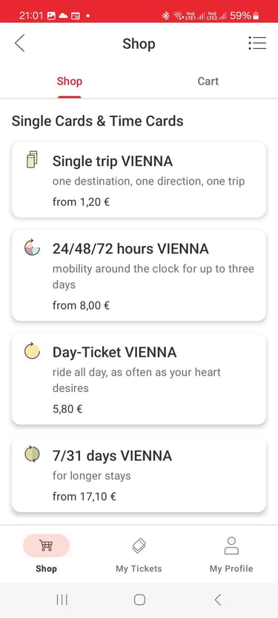This screenshot has width=278, height=618.
Task: Tap the 'from 8,00 €' price
Action: [82, 305]
